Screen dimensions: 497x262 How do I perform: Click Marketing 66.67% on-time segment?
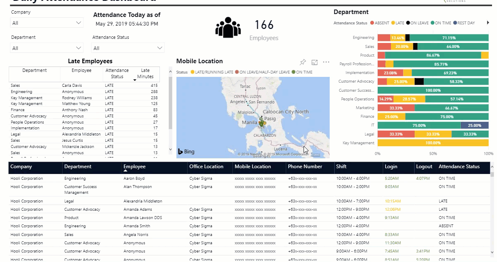[451, 108]
